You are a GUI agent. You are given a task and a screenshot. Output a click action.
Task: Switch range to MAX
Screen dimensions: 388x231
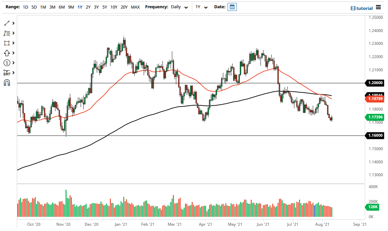tap(135, 7)
